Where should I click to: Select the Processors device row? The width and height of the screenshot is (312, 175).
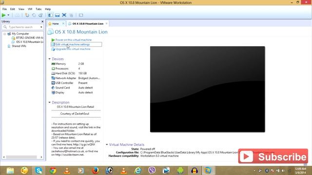click(76, 69)
